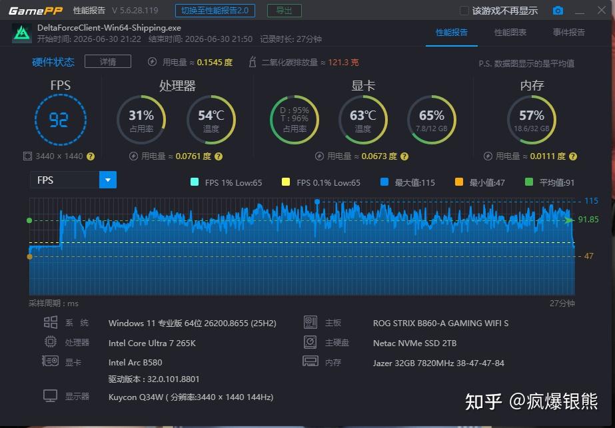615x428 pixels.
Task: Click power icon under processor gauges
Action: [133, 156]
